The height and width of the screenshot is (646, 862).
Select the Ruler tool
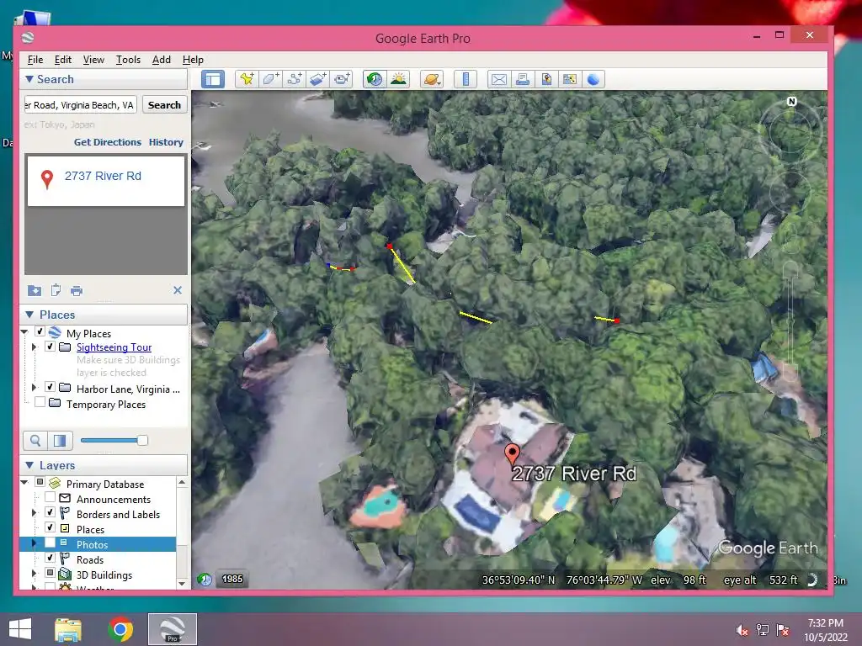(x=465, y=79)
